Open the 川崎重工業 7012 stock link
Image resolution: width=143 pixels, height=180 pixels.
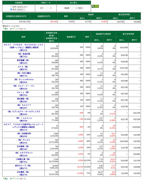click(x=24, y=160)
